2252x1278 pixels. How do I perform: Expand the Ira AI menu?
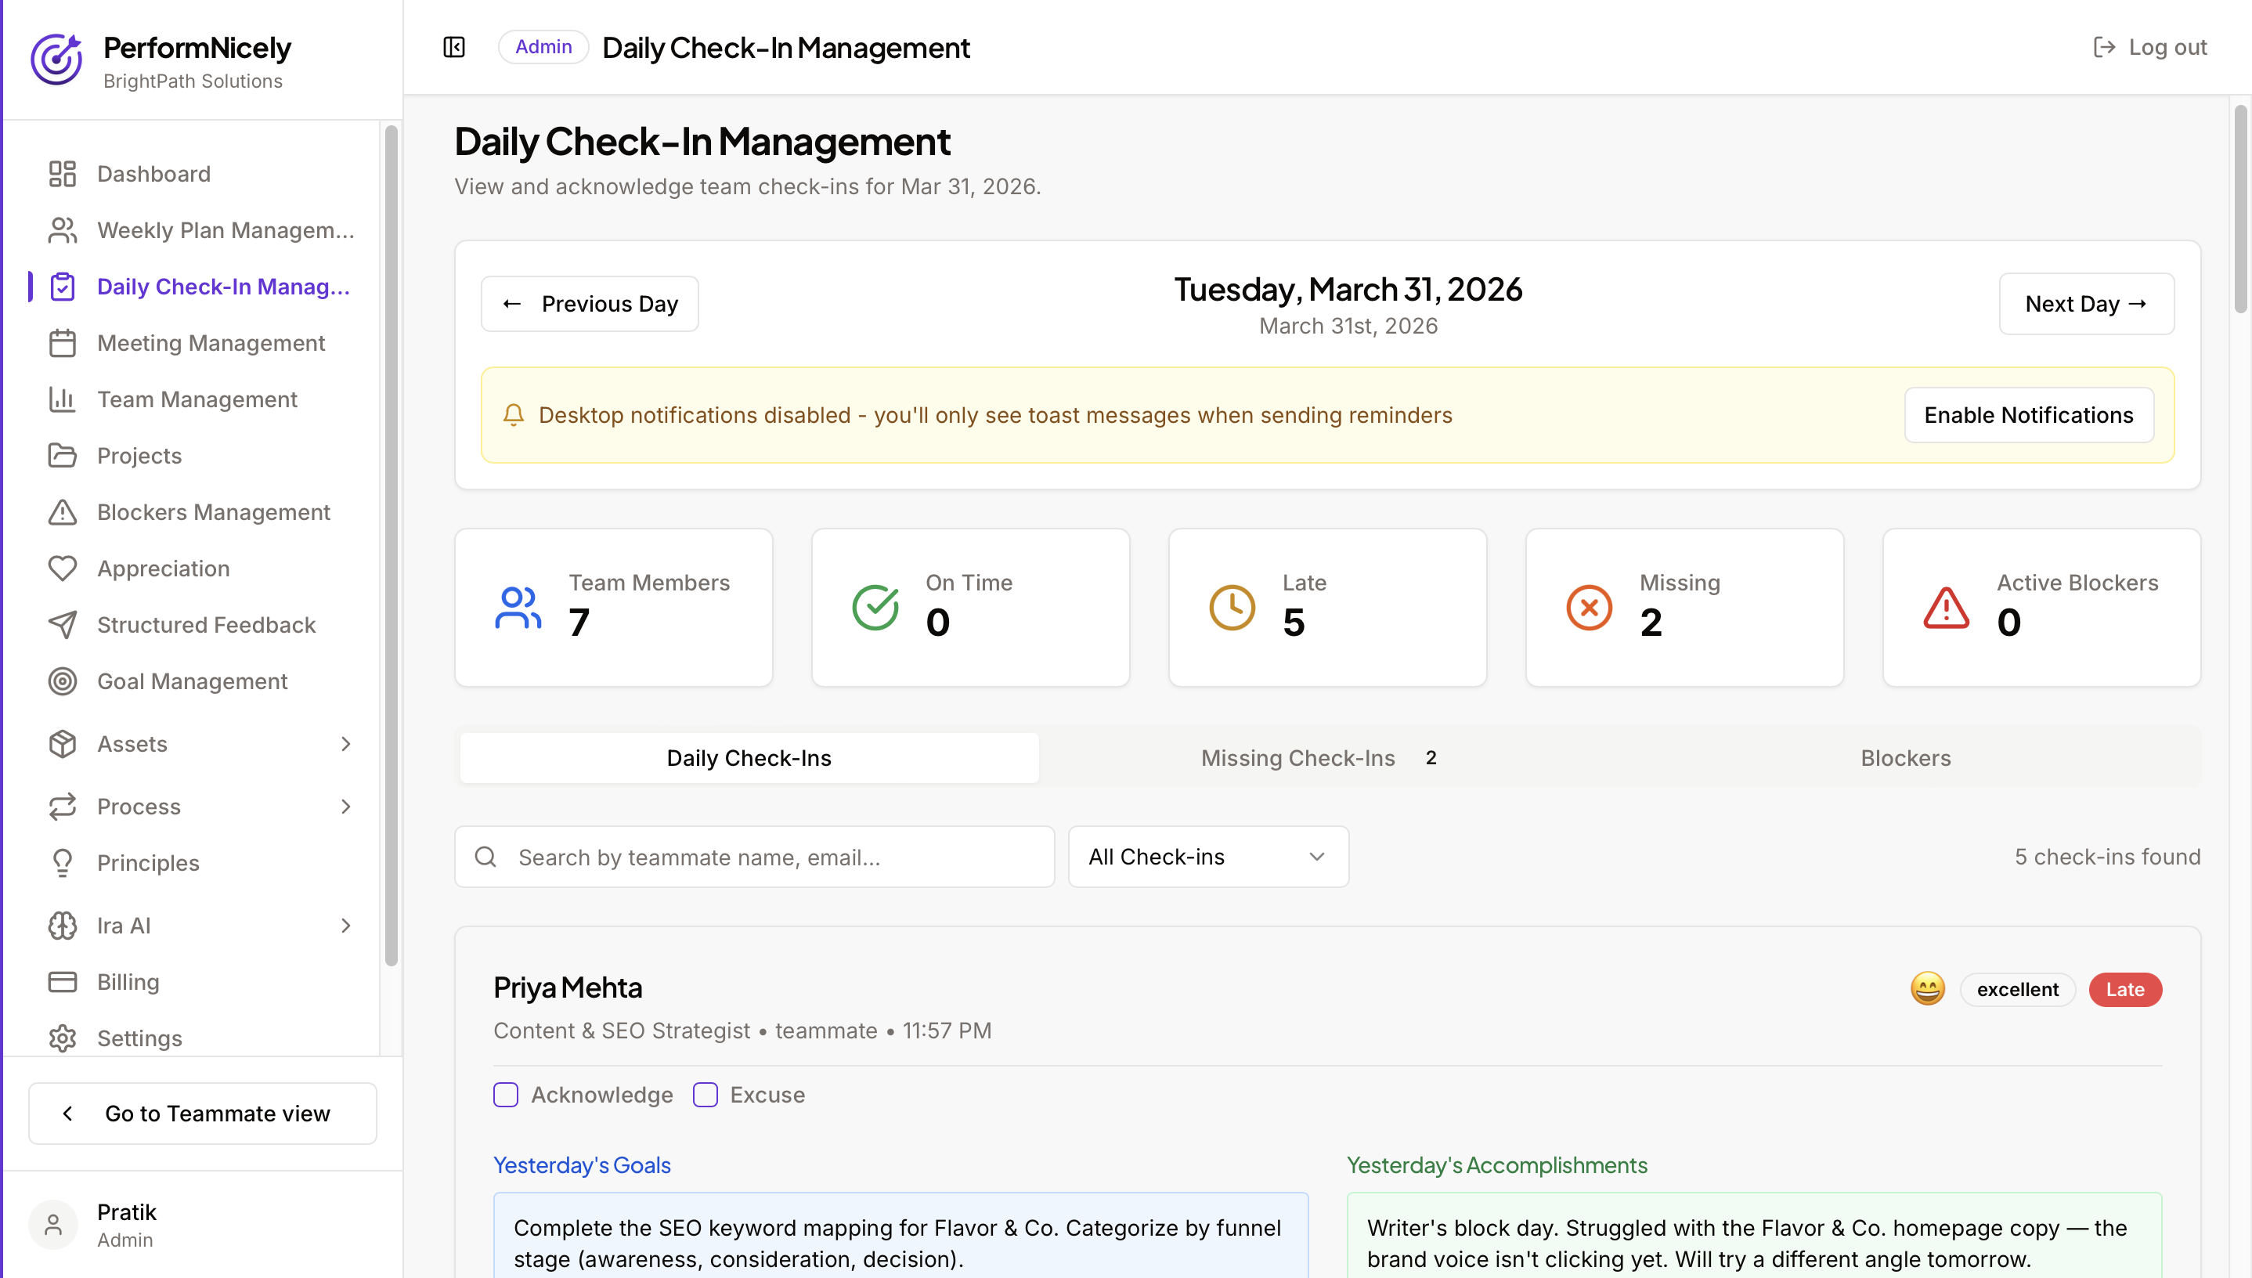pyautogui.click(x=346, y=925)
